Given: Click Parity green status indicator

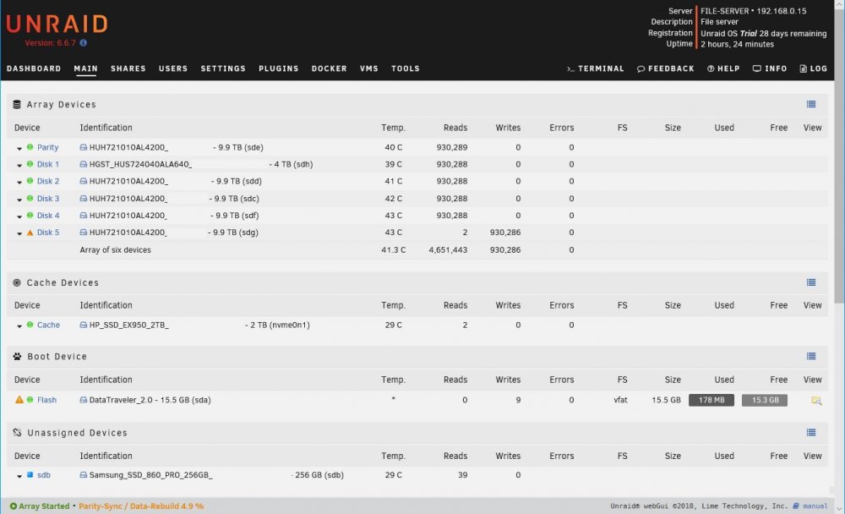Looking at the screenshot, I should coord(30,147).
